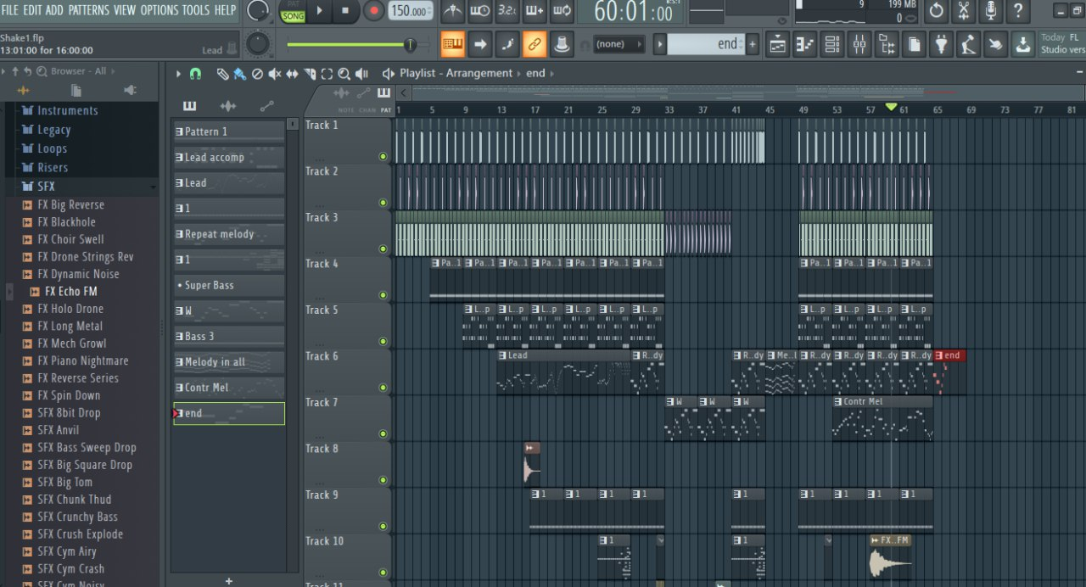
Task: Toggle the playlist magnet snap icon
Action: pyautogui.click(x=195, y=74)
